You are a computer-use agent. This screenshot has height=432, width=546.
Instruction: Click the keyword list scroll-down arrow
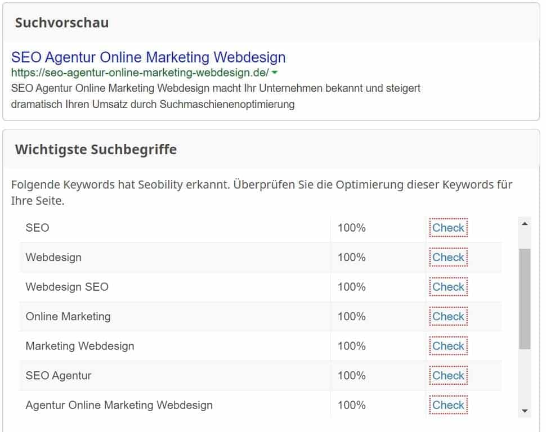coord(525,411)
